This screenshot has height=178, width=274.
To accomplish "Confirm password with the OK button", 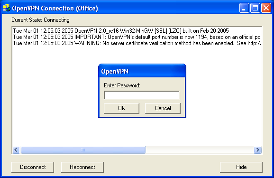I will click(121, 108).
